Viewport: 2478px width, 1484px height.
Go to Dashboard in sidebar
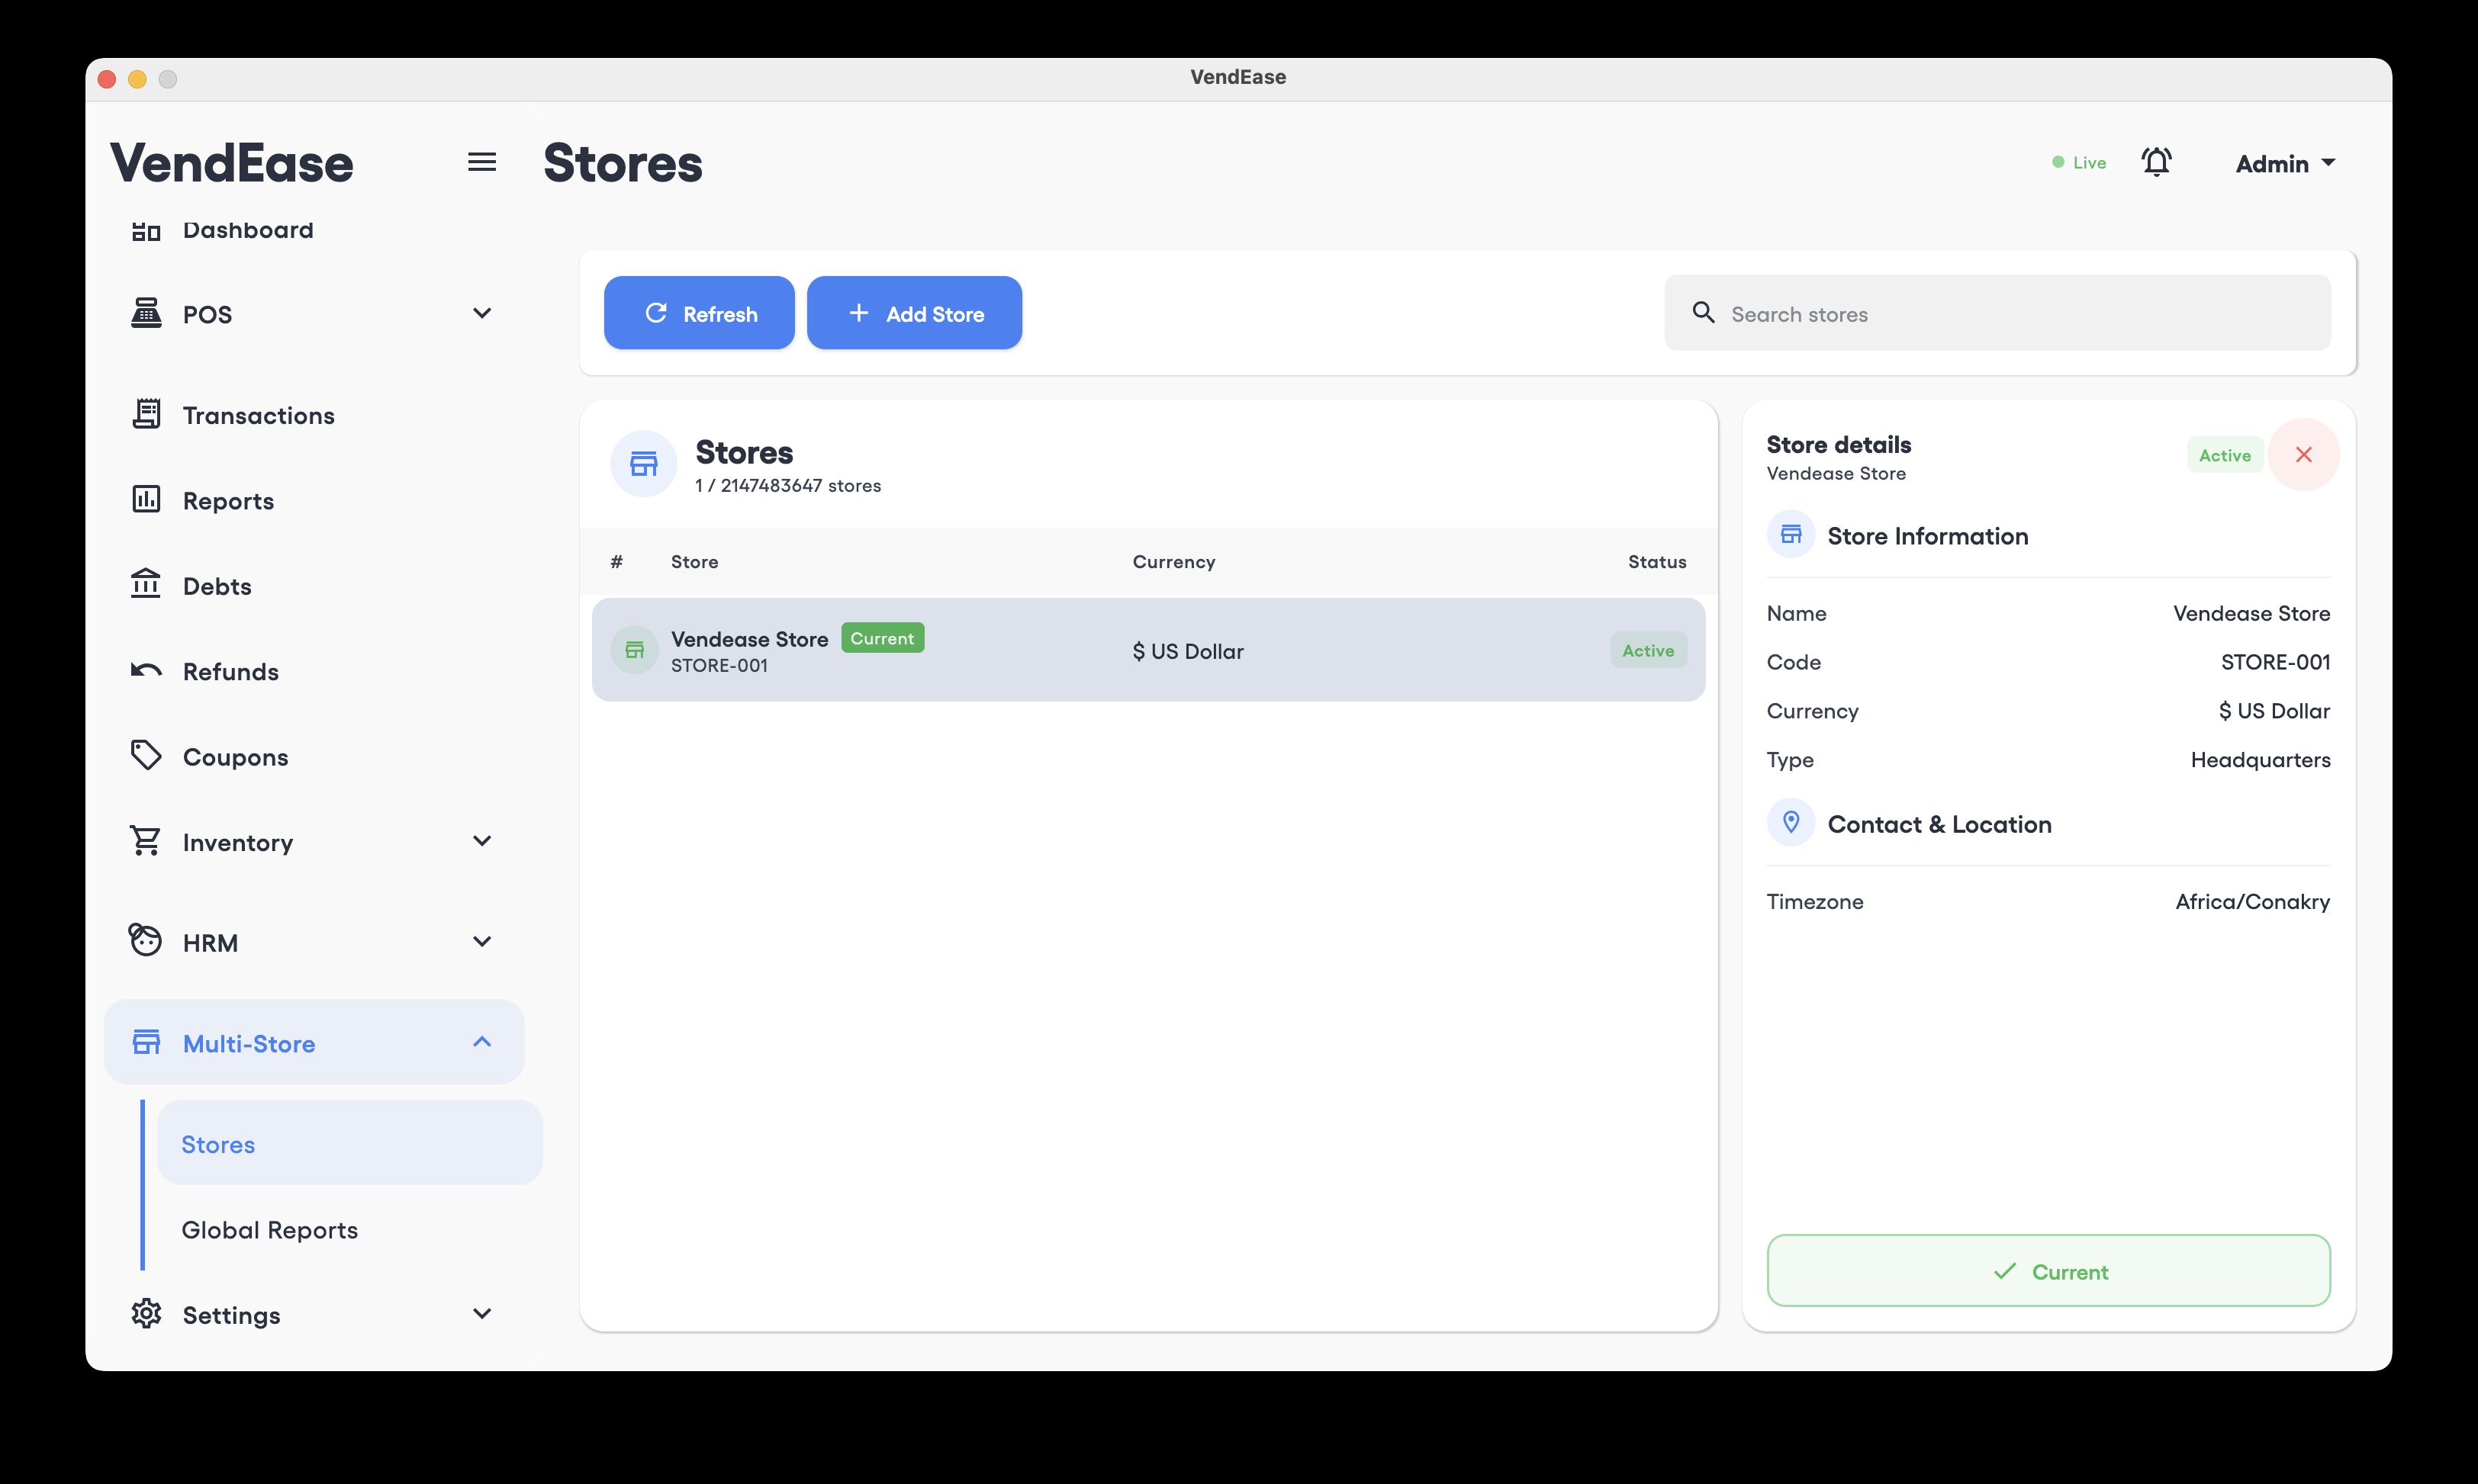click(x=247, y=231)
